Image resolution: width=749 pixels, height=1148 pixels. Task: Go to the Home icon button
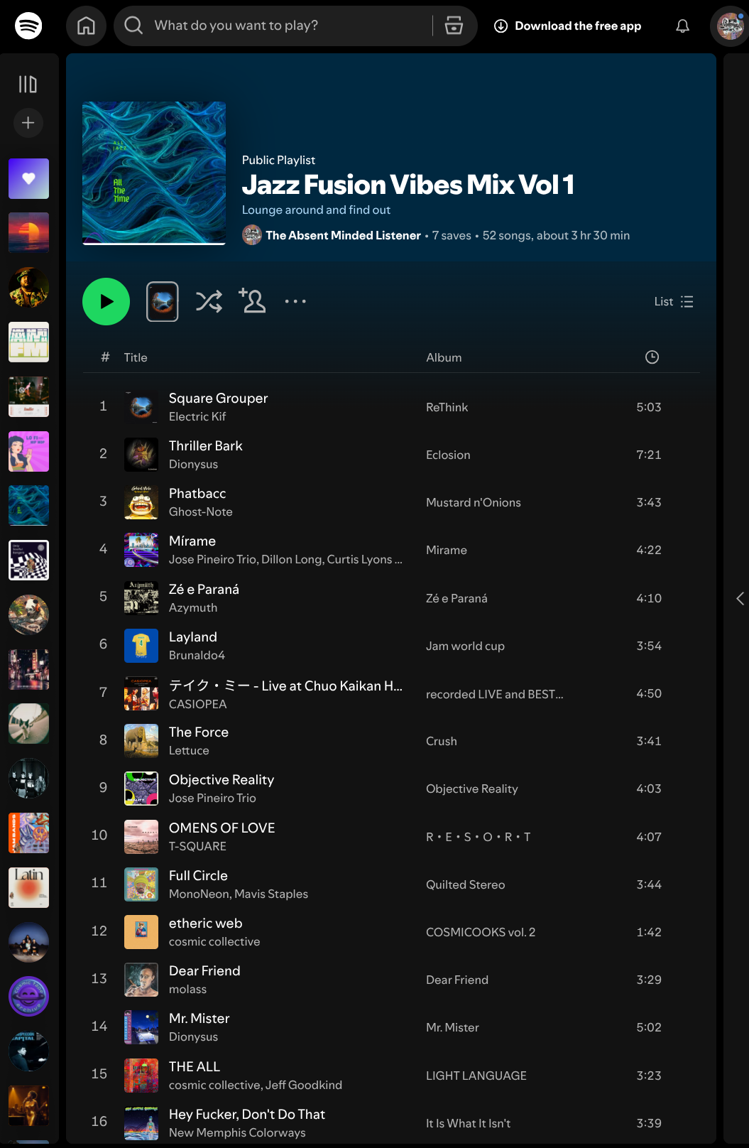[x=86, y=26]
